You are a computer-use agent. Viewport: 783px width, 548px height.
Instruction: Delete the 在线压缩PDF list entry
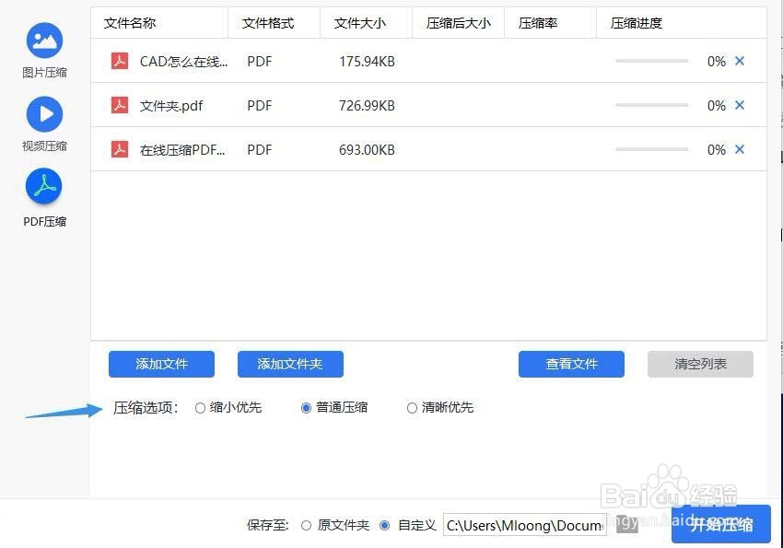[740, 149]
